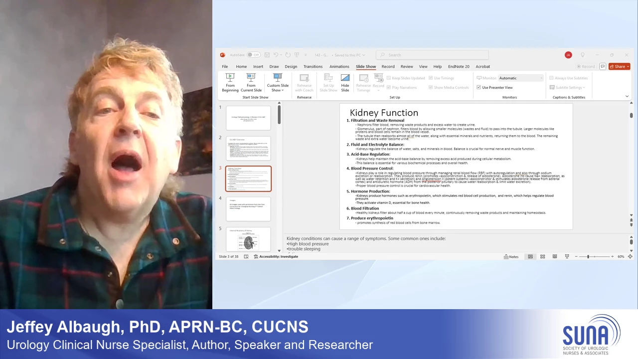Start slide show From Beginning
This screenshot has height=359, width=638.
pos(230,82)
